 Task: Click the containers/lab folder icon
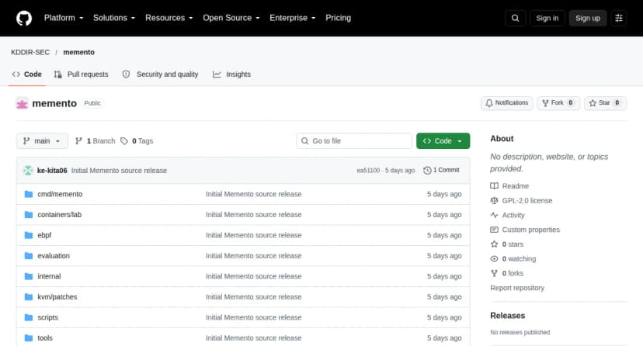(28, 215)
